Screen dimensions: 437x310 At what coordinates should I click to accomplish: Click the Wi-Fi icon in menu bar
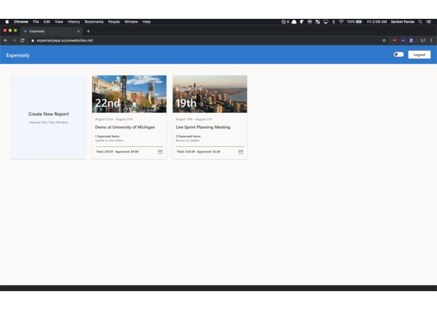(341, 22)
